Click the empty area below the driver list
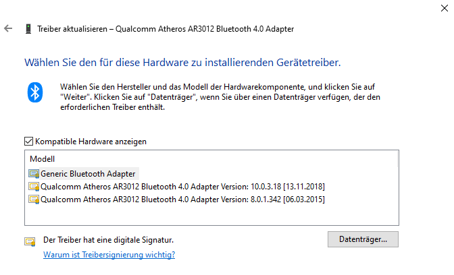Screen dimensions: 454x275 coord(211,215)
